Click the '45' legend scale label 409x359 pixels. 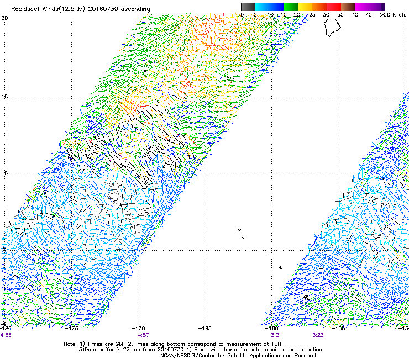[369, 14]
